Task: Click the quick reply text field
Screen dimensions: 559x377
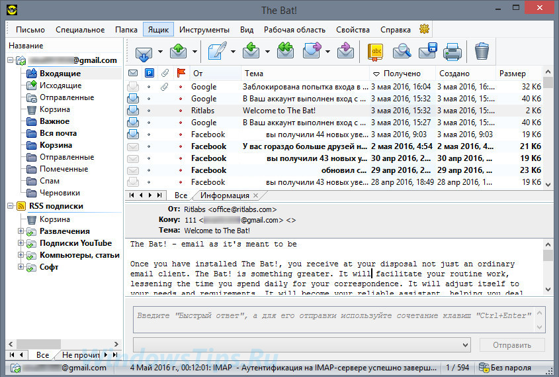Action: pos(334,319)
